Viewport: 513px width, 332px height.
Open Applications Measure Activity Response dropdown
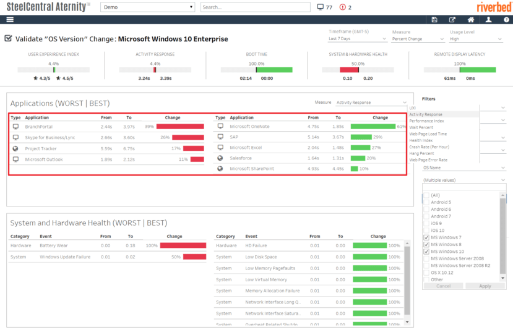click(371, 102)
